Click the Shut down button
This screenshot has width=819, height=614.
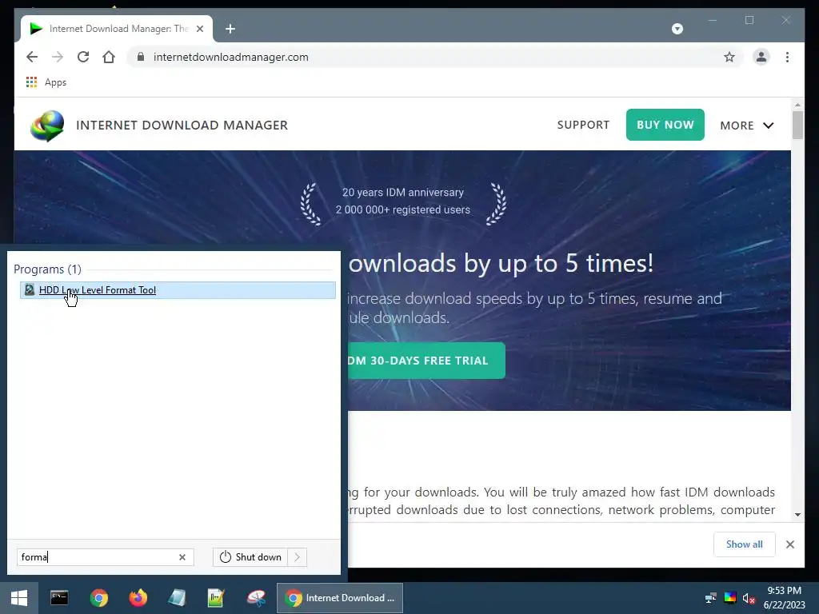pos(250,557)
